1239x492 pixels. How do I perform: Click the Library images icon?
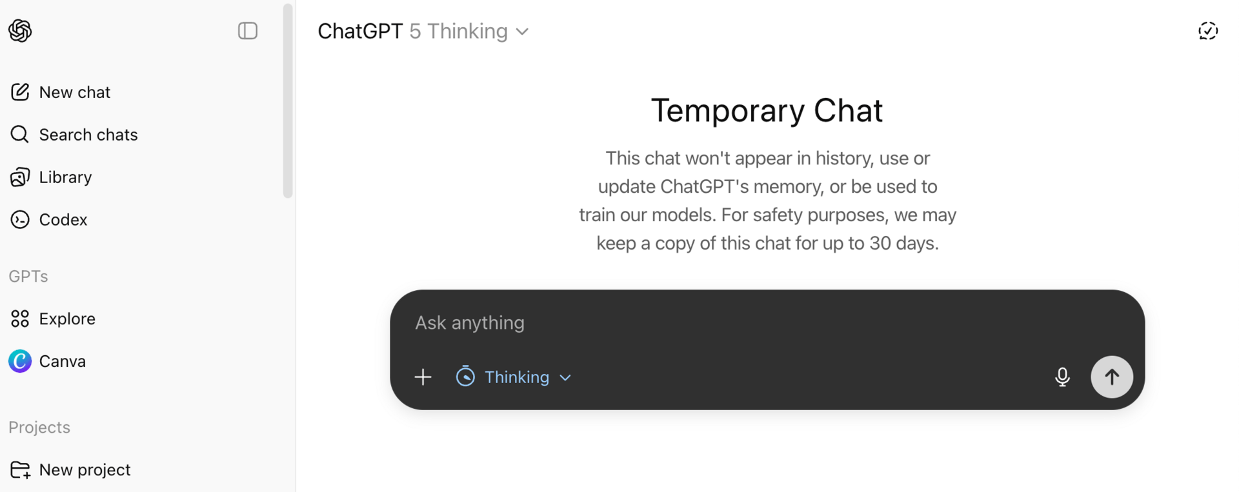click(x=20, y=177)
